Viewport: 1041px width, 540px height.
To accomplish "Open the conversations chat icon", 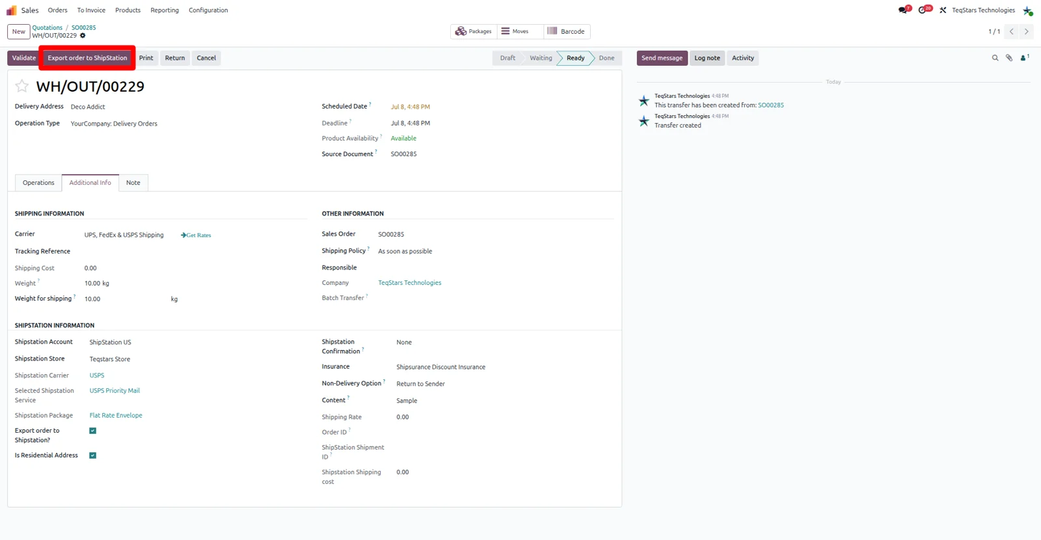I will [904, 10].
